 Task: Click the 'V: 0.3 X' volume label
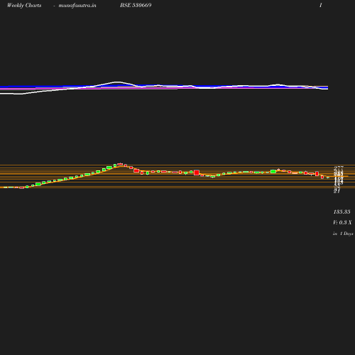(342, 222)
